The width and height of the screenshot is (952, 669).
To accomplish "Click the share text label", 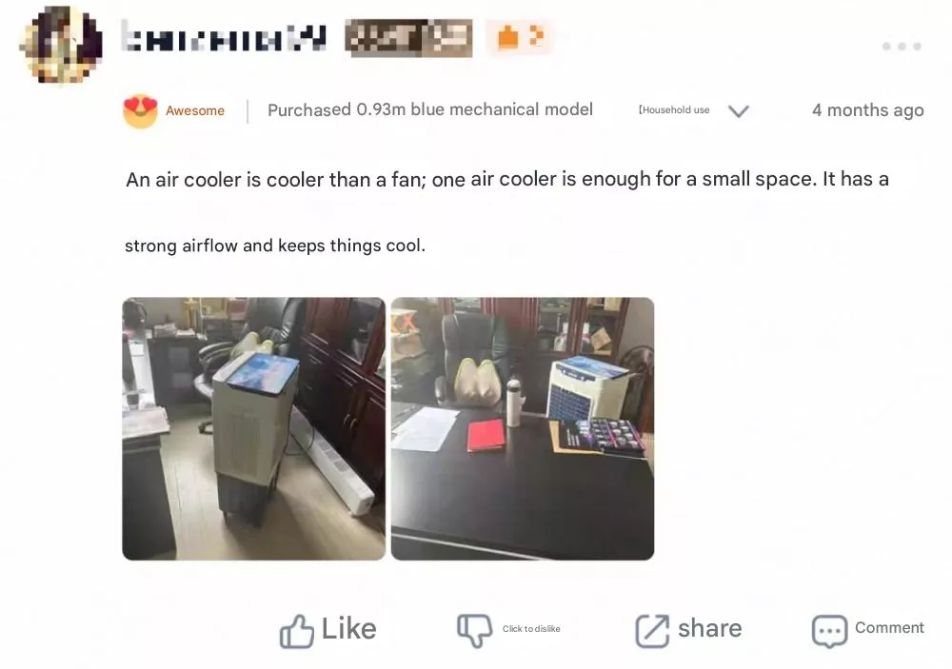I will 710,629.
